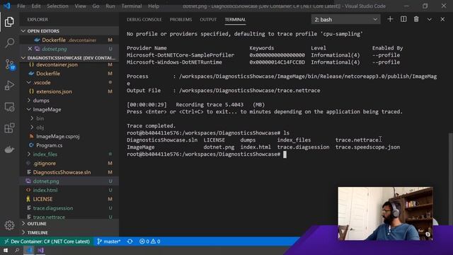Open errors and warnings count in status bar
Screen dimensions: 453x255
pyautogui.click(x=149, y=242)
